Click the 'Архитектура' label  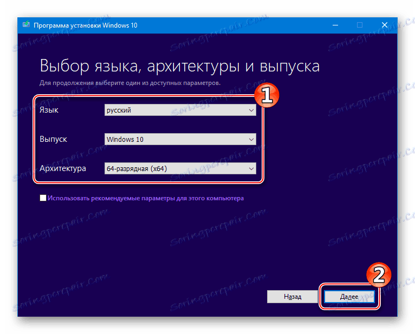[x=63, y=168]
